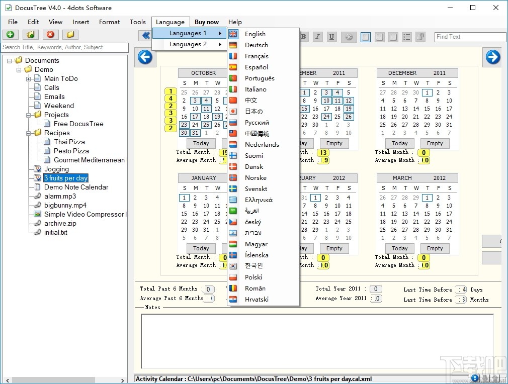Toggle italic formatting icon
This screenshot has width=508, height=384.
(317, 37)
